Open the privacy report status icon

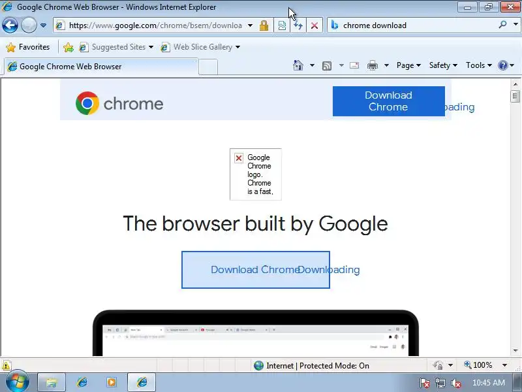coord(438,365)
